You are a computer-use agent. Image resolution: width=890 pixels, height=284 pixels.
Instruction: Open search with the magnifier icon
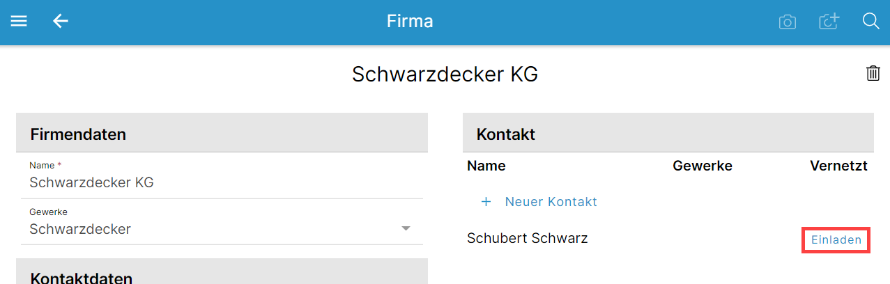(x=870, y=22)
